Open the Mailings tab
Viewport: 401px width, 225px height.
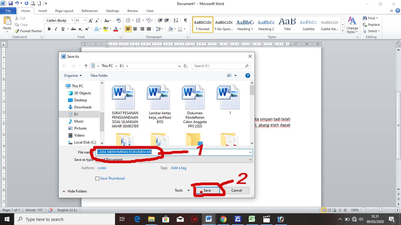(x=113, y=11)
